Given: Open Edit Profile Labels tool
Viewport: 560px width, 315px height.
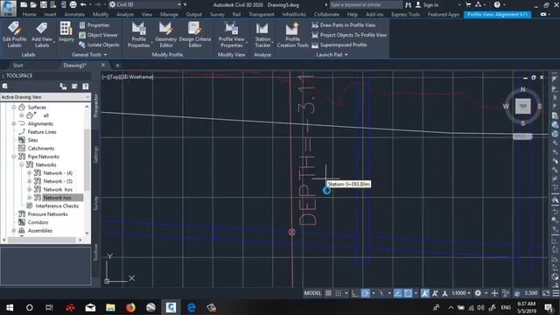Looking at the screenshot, I should click(x=14, y=35).
